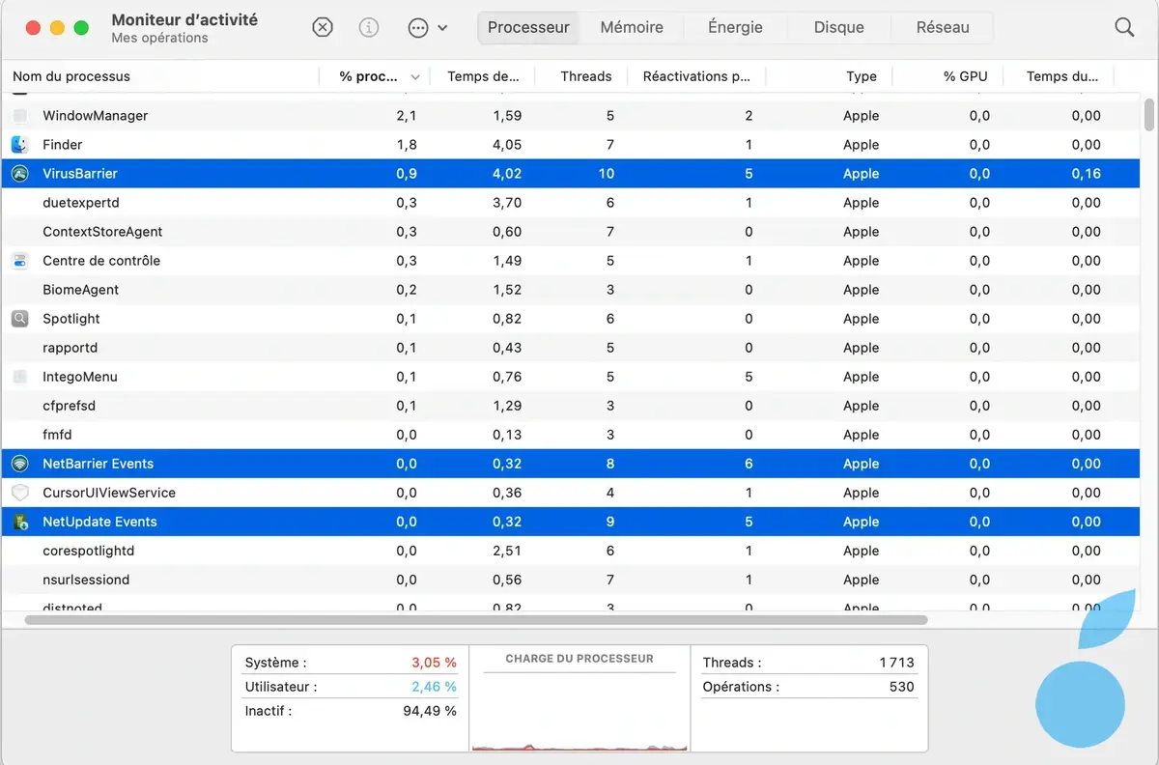1159x765 pixels.
Task: Open the Disque tab
Action: (x=838, y=28)
